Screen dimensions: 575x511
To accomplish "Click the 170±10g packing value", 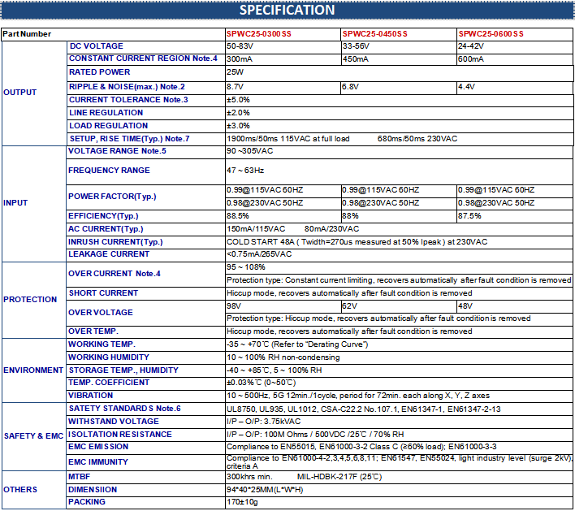I will pos(241,503).
